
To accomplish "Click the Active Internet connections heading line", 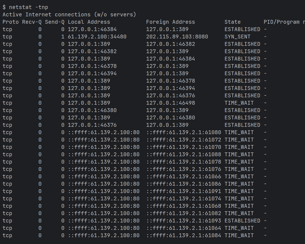I will (69, 14).
